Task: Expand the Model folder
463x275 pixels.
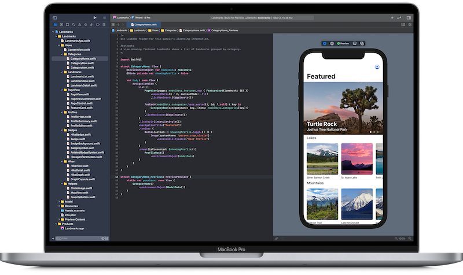Action: (x=59, y=202)
